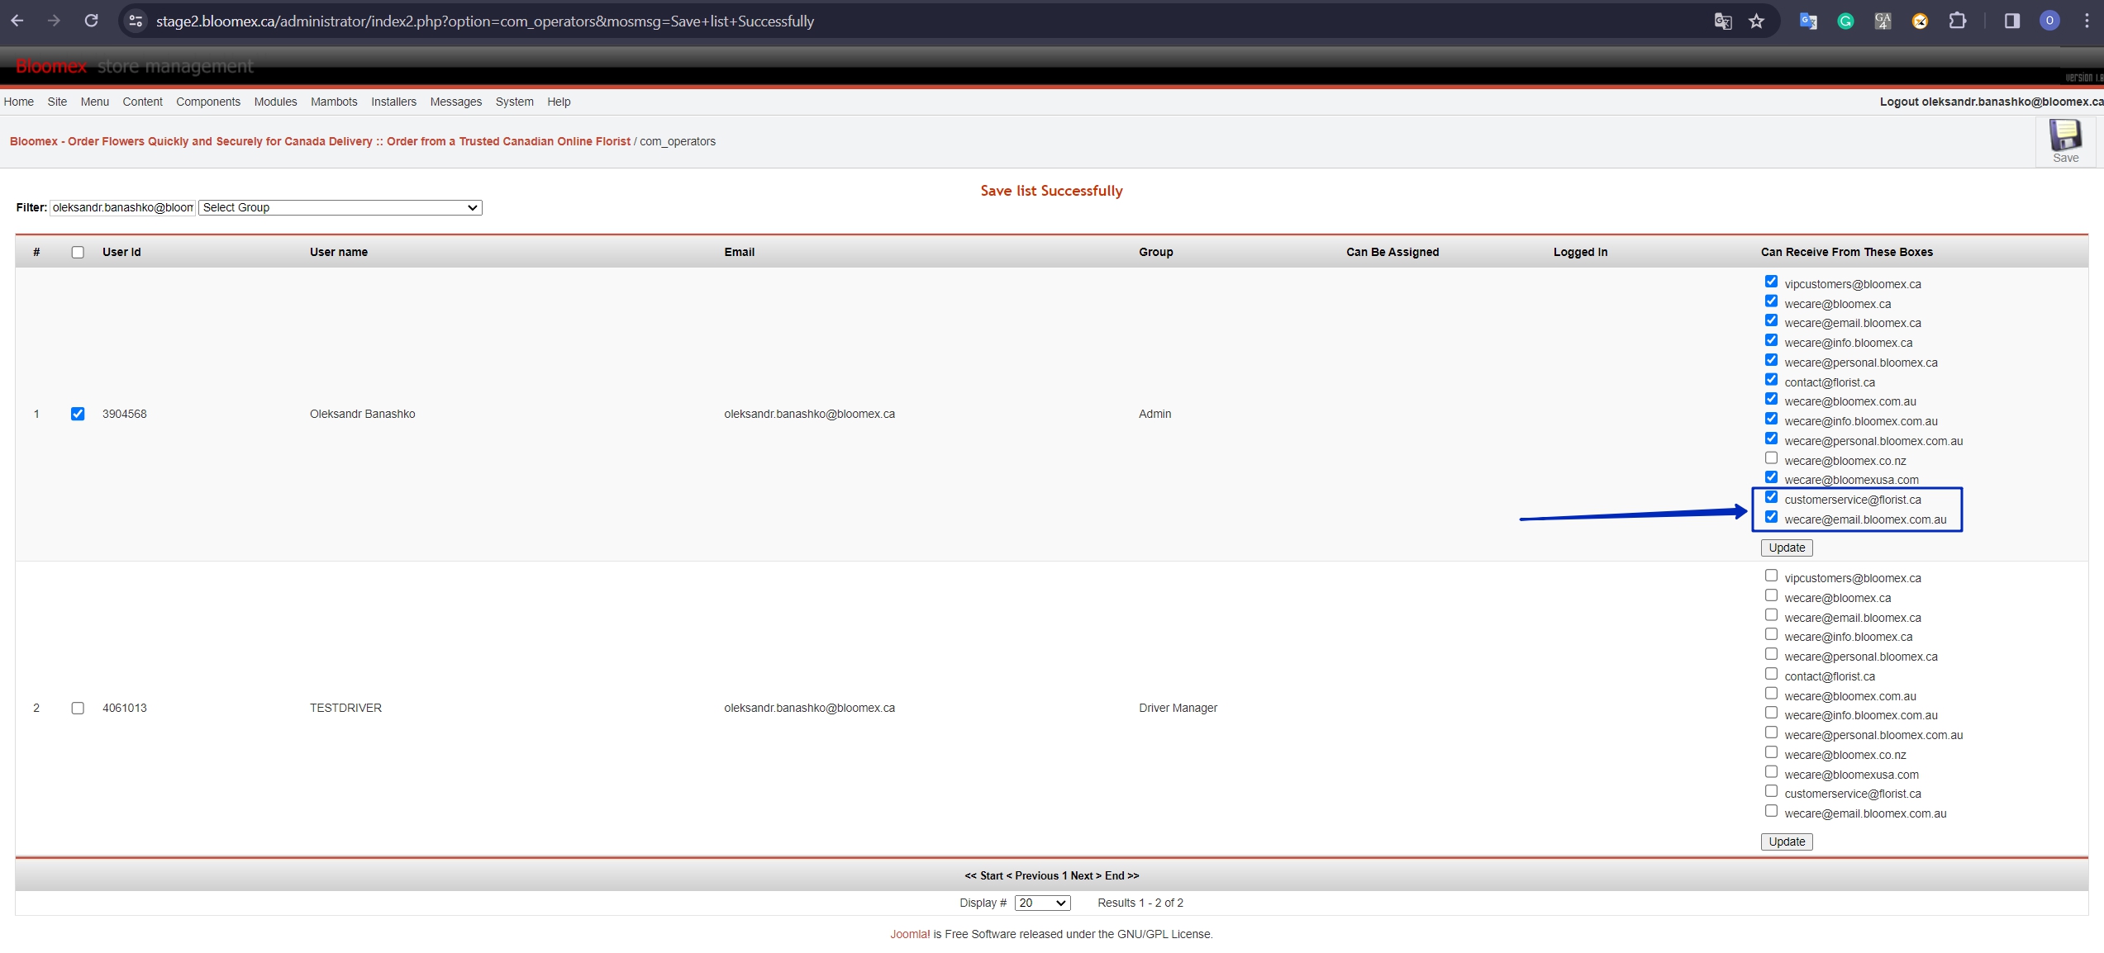The image size is (2104, 953).
Task: Open the Google Translate page icon in address bar
Action: pos(1723,21)
